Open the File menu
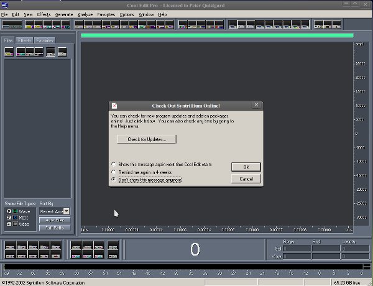 pyautogui.click(x=4, y=14)
